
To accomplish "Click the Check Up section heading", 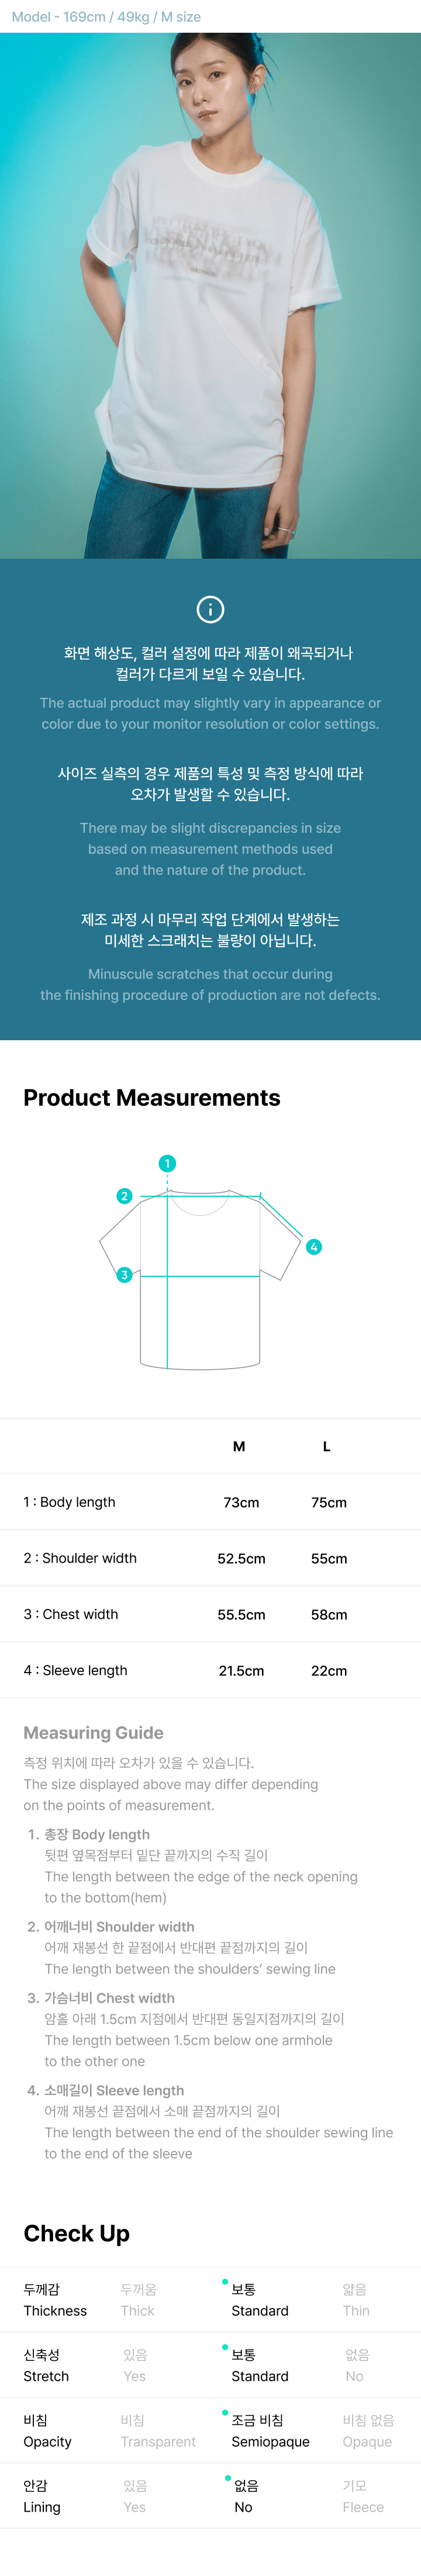I will click(x=76, y=2234).
